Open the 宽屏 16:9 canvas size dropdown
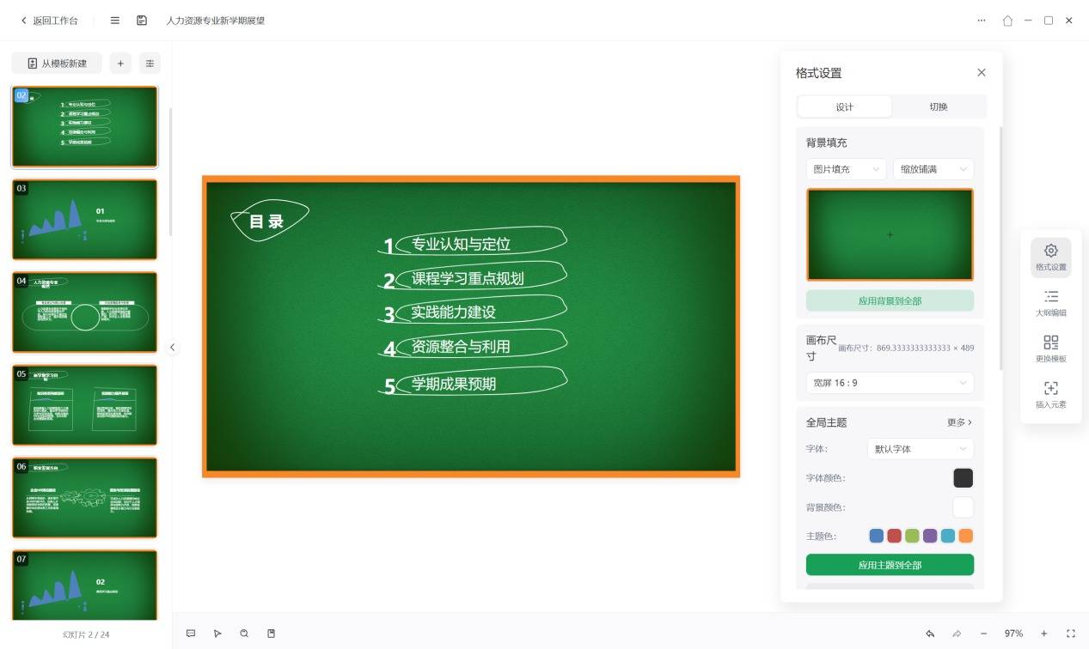The width and height of the screenshot is (1089, 649). pos(890,383)
